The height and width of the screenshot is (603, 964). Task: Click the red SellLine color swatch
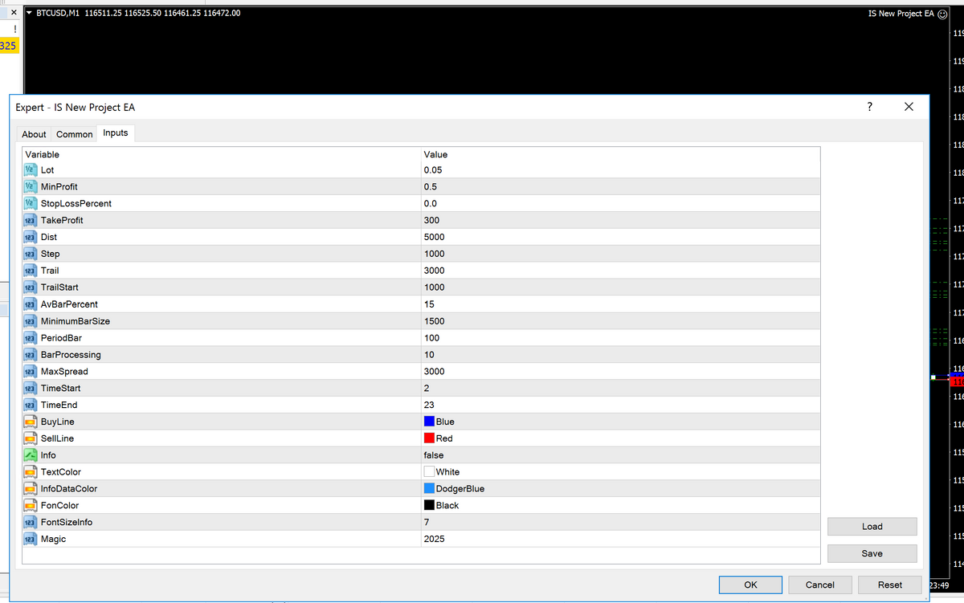point(429,438)
